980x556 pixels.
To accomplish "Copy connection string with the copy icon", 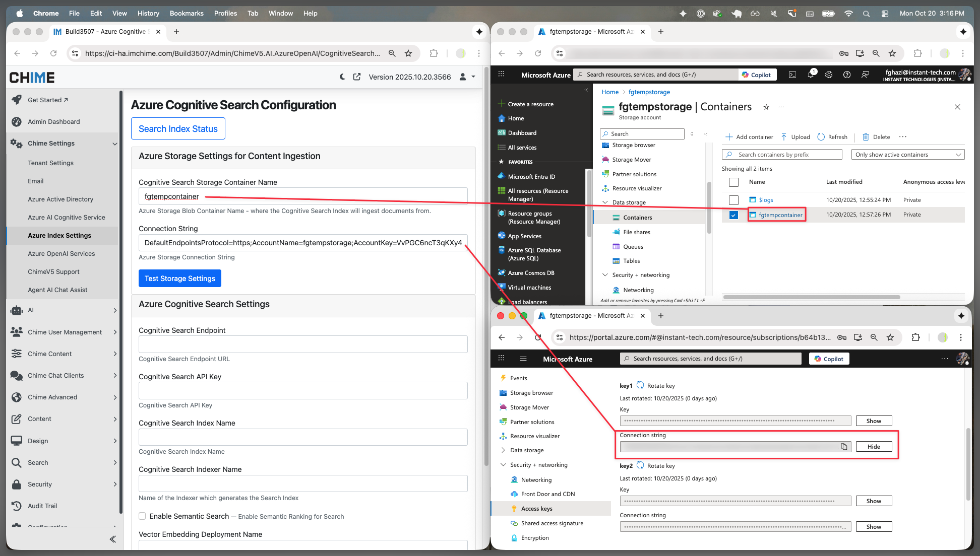I will click(844, 447).
